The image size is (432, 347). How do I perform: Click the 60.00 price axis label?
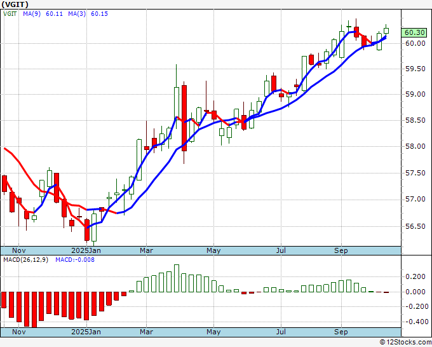point(415,43)
